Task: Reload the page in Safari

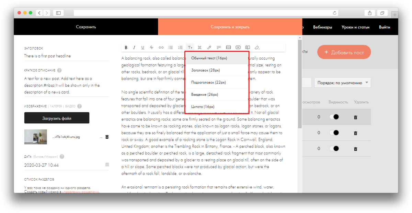Action: [335, 13]
